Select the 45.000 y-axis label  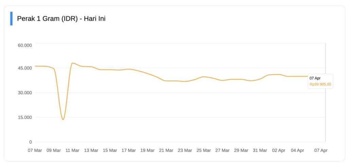[x=25, y=68]
